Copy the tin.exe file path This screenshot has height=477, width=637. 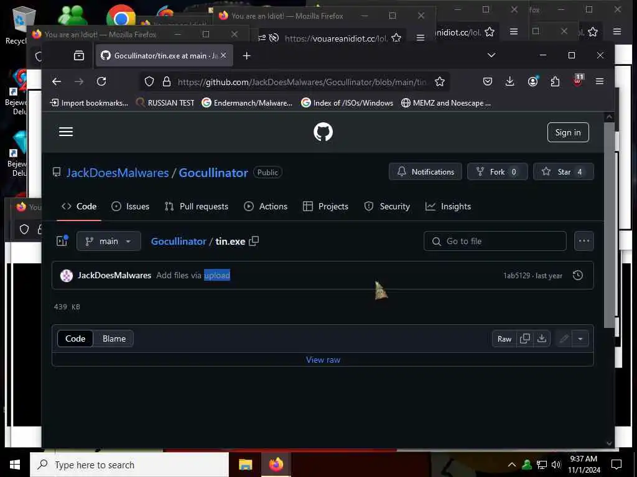tap(254, 241)
